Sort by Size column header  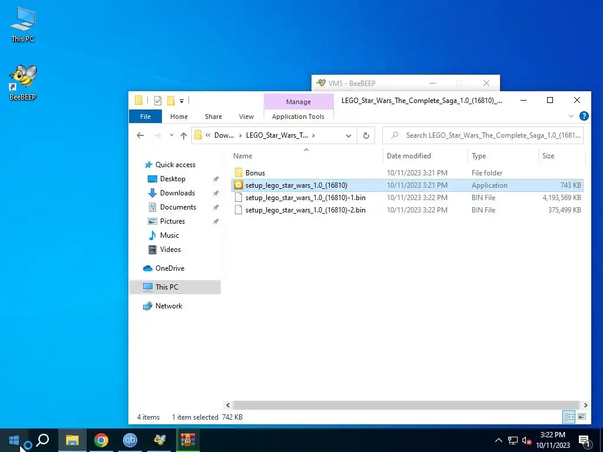tap(548, 155)
